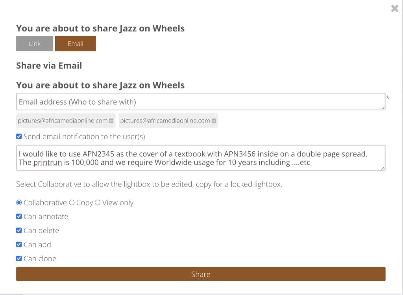Delete first pictures@africamediaonline.com recipient trash icon
The width and height of the screenshot is (403, 295).
point(111,121)
